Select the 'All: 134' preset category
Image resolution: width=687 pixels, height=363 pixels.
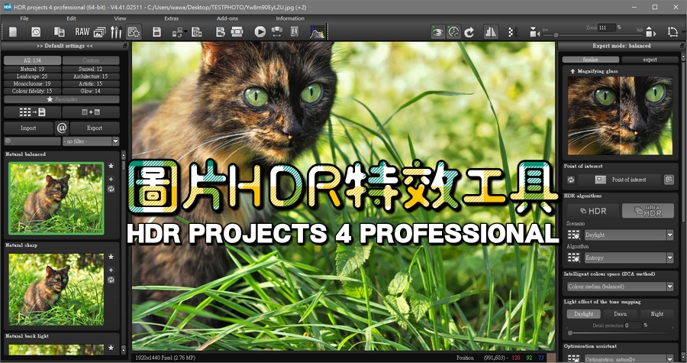click(32, 60)
